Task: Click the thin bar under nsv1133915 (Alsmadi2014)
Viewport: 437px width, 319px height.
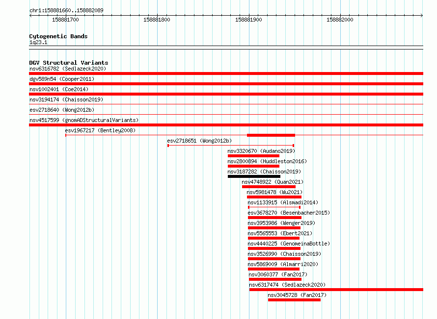Action: (x=274, y=207)
